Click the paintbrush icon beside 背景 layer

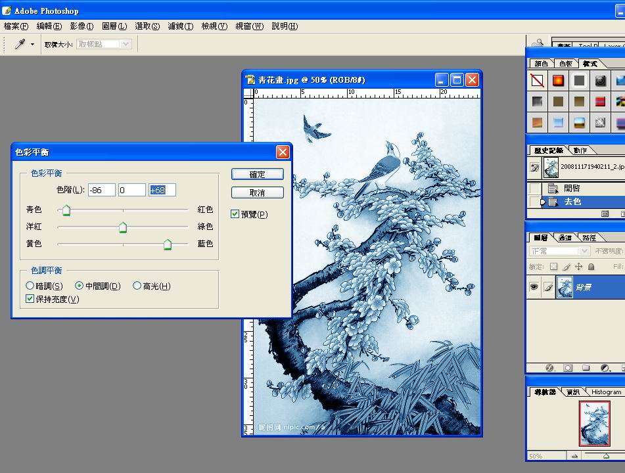point(548,287)
